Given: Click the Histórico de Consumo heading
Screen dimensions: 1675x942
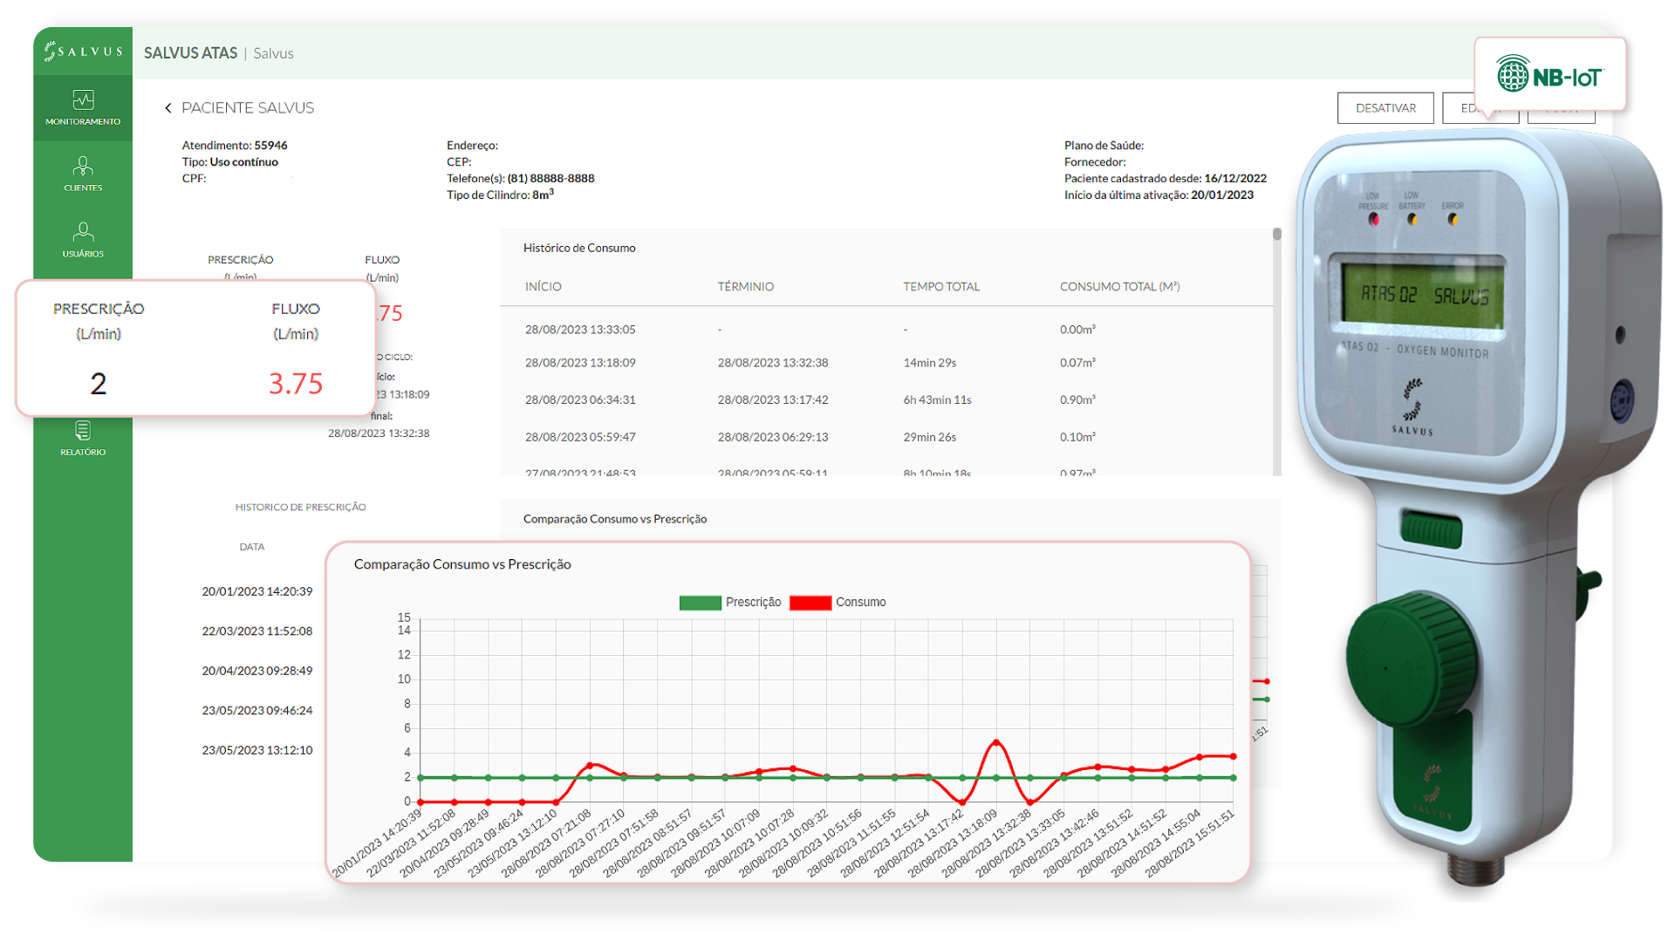Looking at the screenshot, I should [x=579, y=249].
